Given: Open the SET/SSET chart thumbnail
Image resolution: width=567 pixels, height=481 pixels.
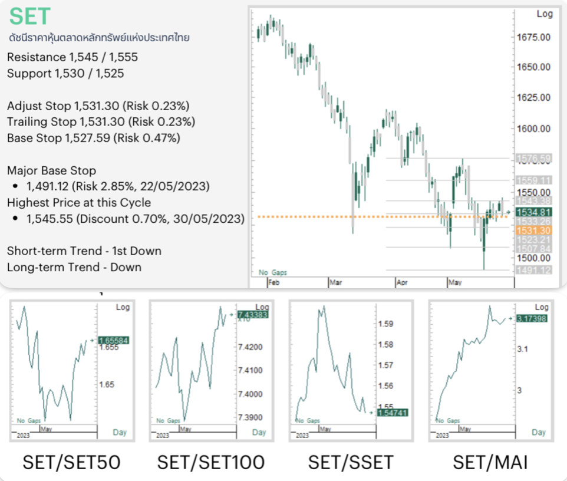Looking at the screenshot, I should (351, 370).
